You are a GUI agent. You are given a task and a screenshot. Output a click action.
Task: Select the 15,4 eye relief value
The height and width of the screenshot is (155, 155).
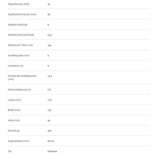(50, 76)
